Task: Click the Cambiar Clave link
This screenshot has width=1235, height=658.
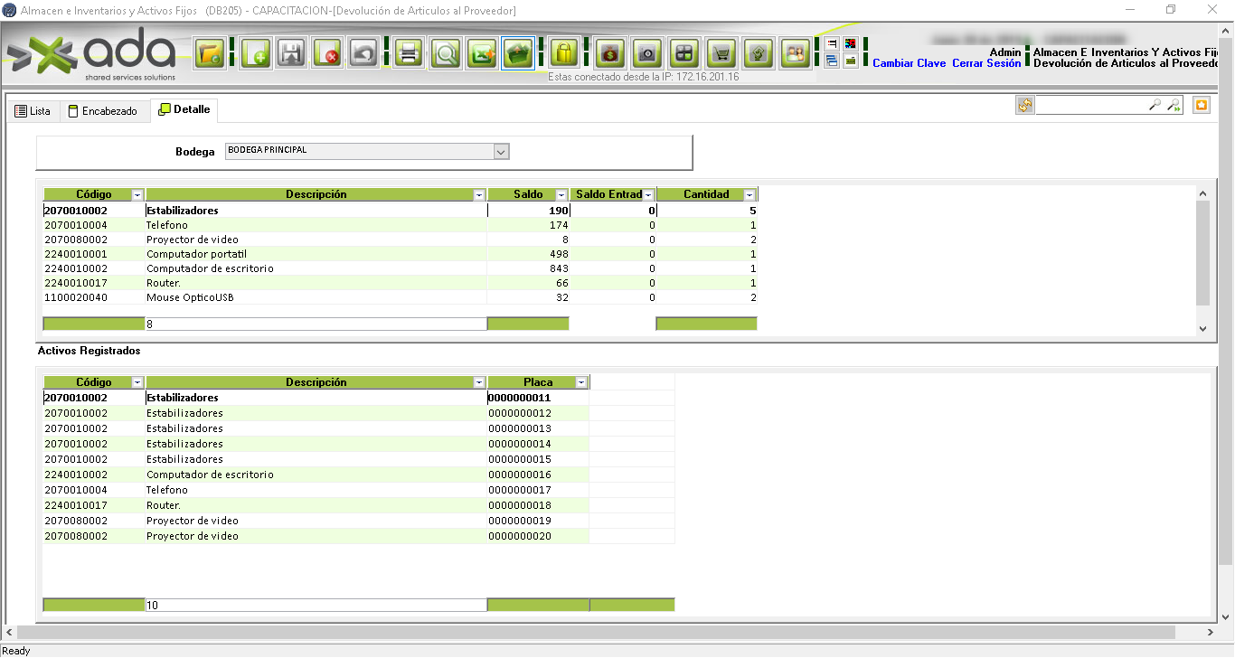Action: coord(909,64)
